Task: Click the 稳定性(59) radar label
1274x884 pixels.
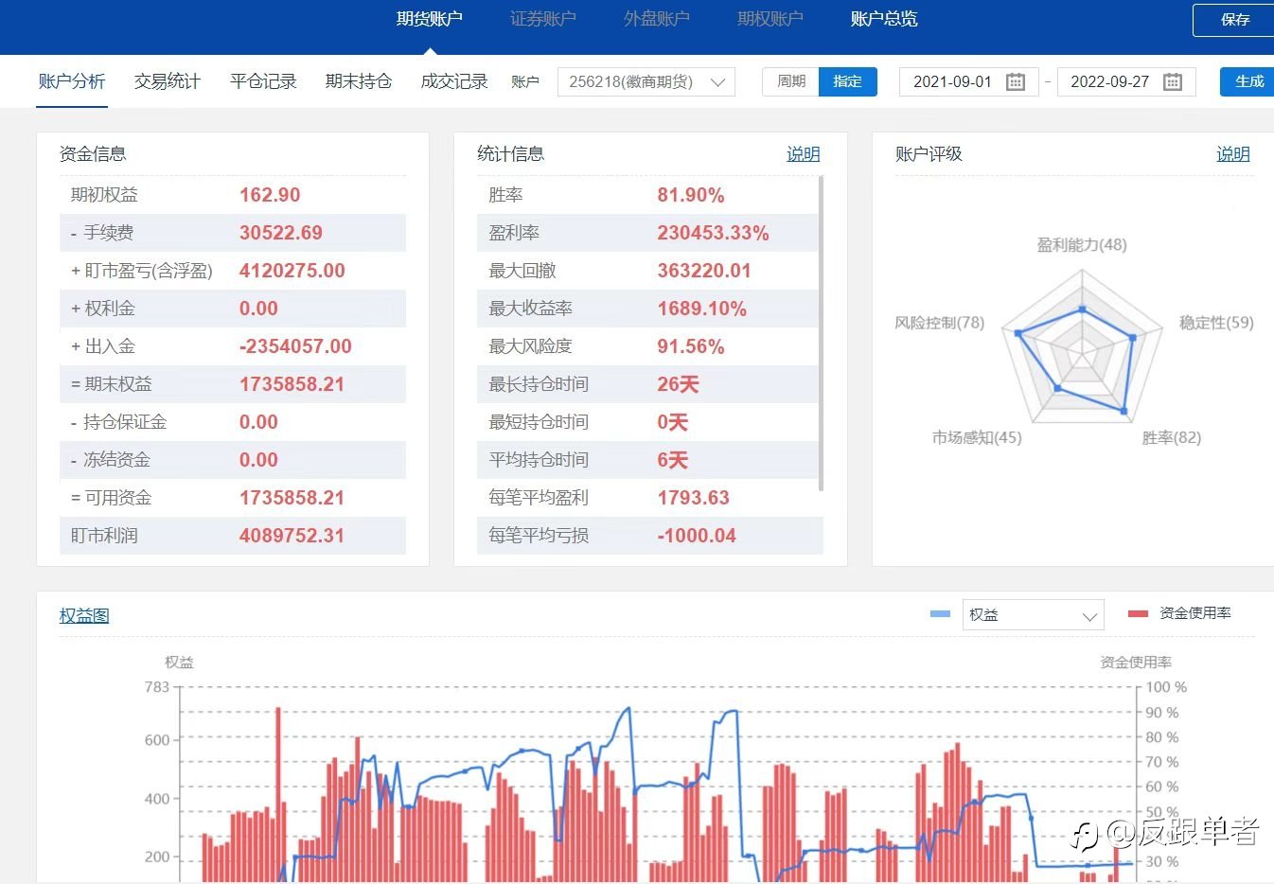Action: 1216,323
